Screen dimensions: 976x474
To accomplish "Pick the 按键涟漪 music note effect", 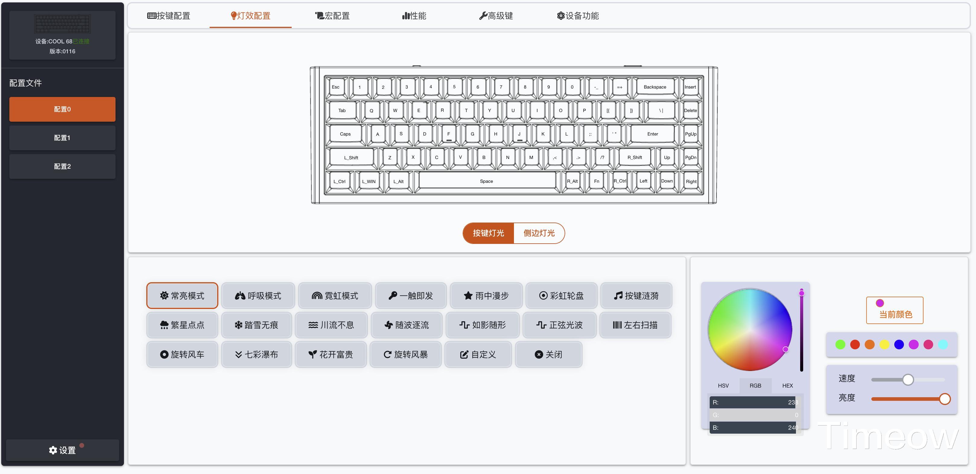I will 636,295.
